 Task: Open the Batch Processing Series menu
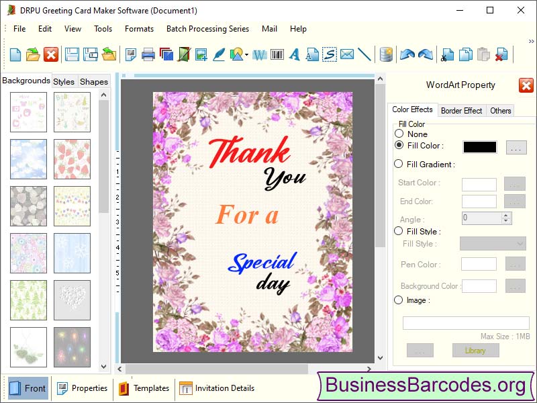207,29
